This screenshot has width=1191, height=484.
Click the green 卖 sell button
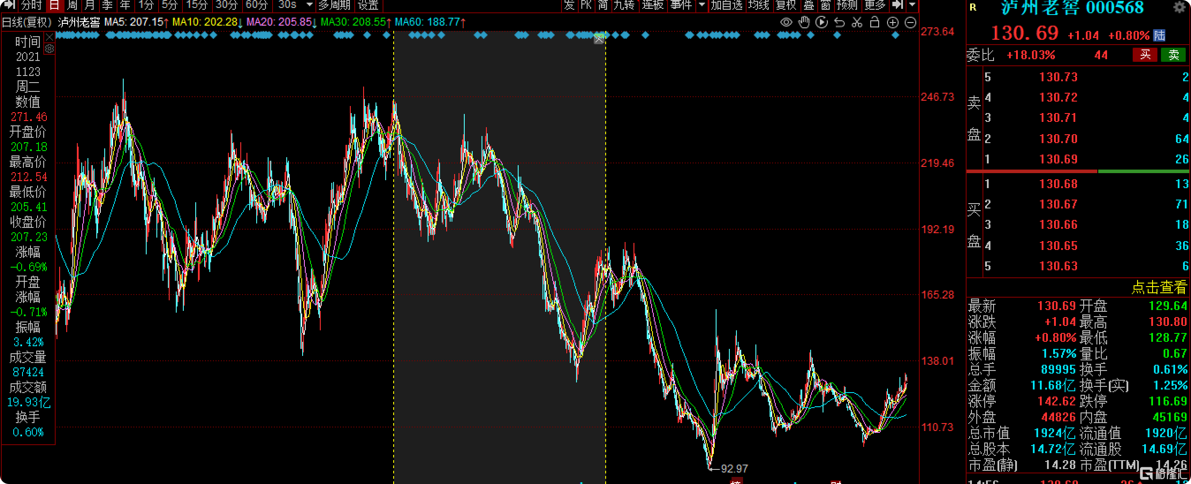(1173, 55)
